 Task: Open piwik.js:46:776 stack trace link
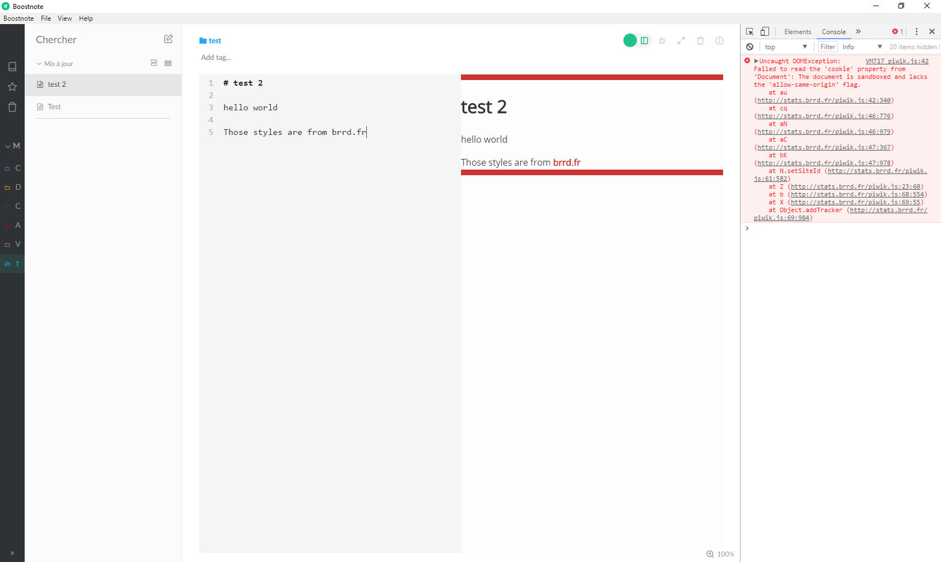click(824, 116)
